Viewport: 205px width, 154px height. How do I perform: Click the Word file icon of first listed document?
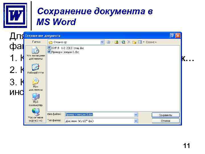pos(49,48)
